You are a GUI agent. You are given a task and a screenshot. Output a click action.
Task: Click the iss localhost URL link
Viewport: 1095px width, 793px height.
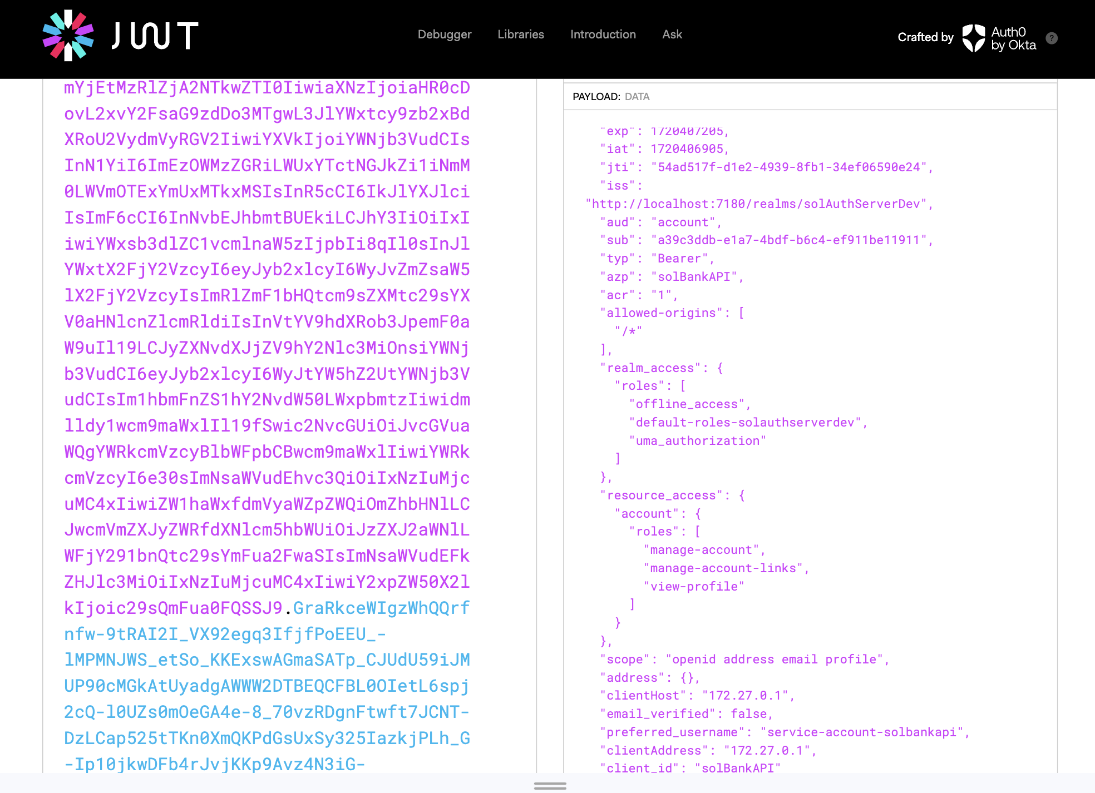point(756,203)
